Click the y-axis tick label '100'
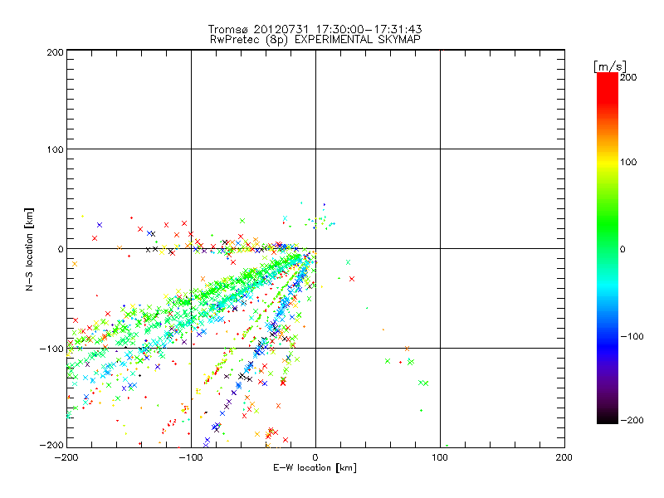This screenshot has height=498, width=664. (55, 149)
